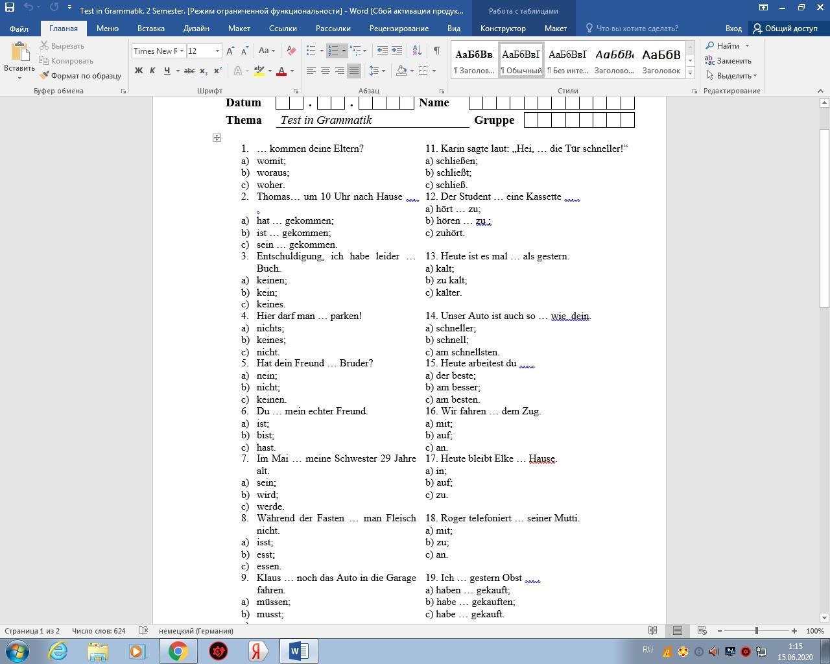Toggle paragraph marks display (¶)
The image size is (830, 664).
(437, 51)
